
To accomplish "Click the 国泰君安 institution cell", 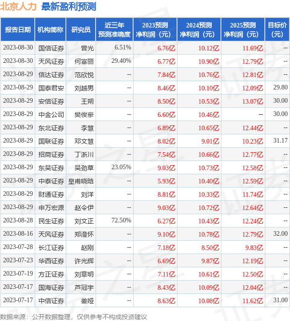I will tap(51, 88).
